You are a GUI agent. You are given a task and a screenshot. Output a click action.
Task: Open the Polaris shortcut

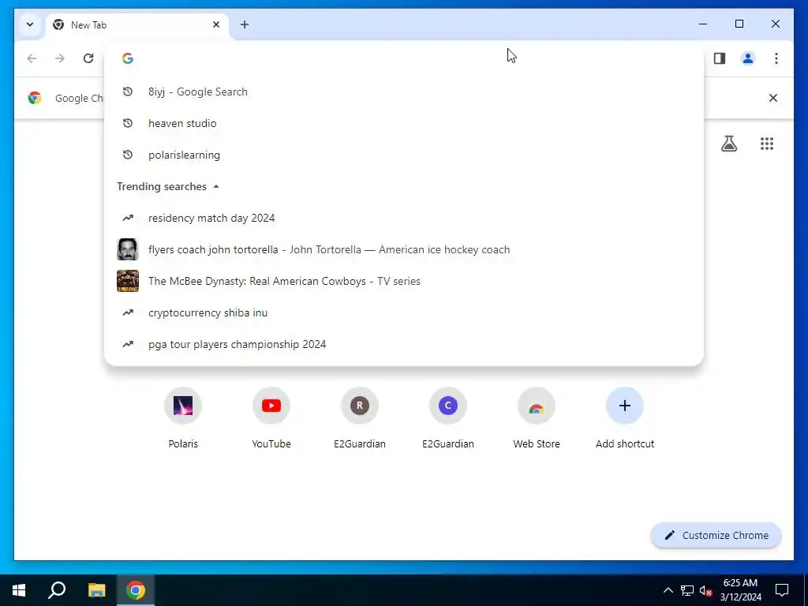(x=183, y=418)
